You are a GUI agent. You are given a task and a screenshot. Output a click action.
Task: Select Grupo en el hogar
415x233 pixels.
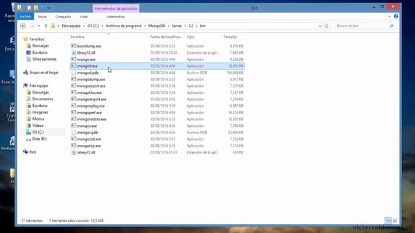(x=43, y=72)
